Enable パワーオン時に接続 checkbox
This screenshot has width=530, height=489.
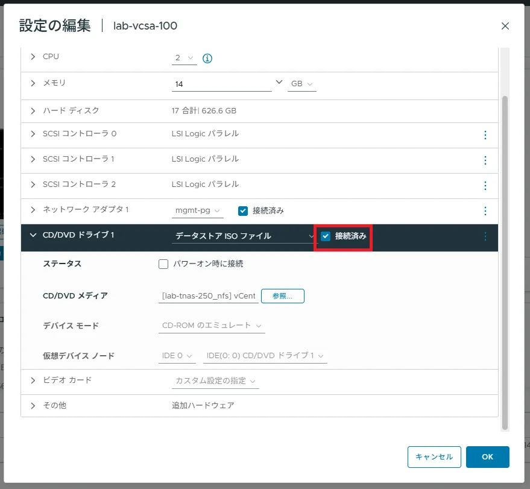(x=163, y=264)
